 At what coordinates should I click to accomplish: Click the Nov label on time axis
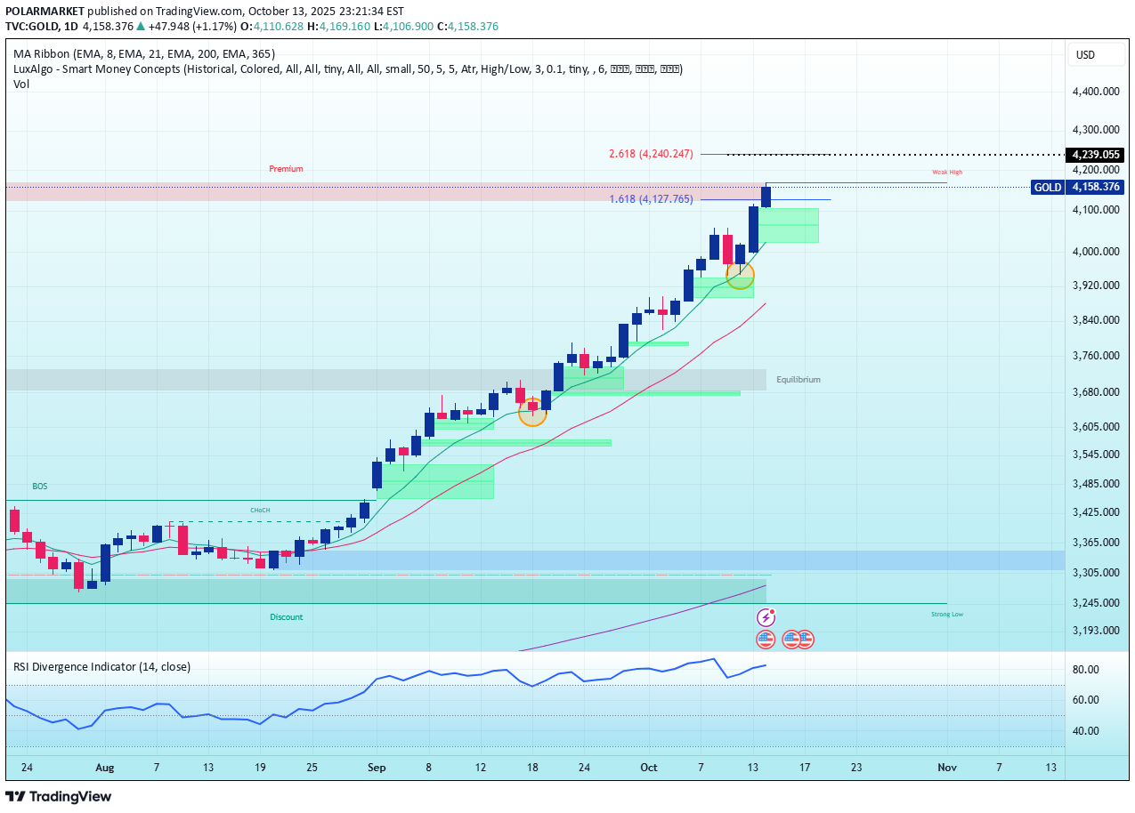(946, 767)
